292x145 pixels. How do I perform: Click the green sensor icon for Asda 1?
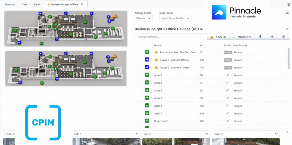(x=147, y=105)
